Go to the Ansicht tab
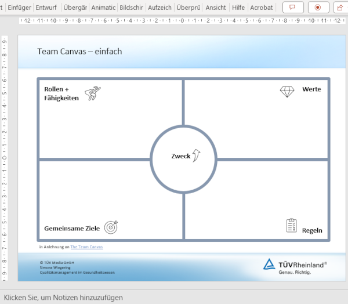The image size is (348, 304). [216, 8]
